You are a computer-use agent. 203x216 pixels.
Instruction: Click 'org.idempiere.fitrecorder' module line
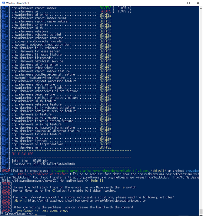pos(61,58)
